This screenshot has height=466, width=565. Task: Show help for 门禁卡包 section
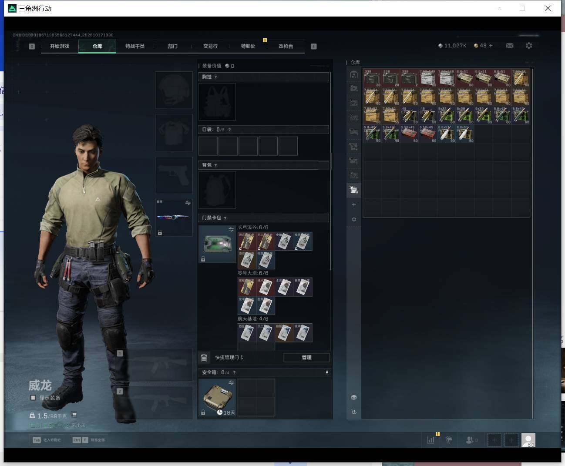(x=225, y=218)
